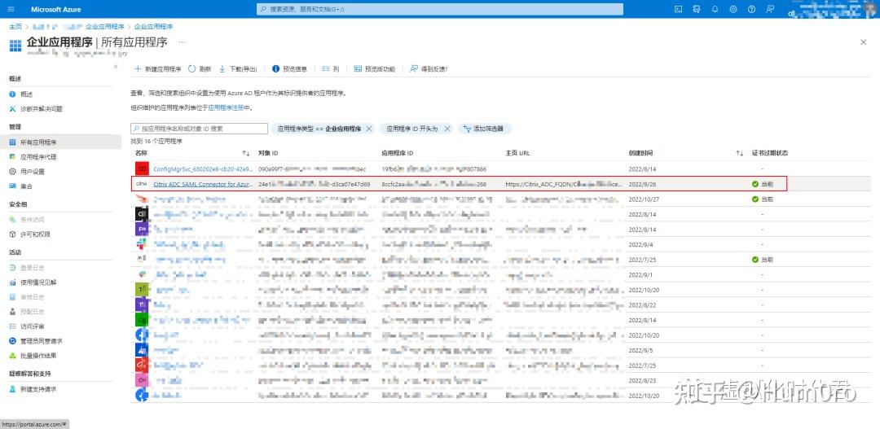Open the help question mark icon
The image size is (880, 429).
point(751,9)
